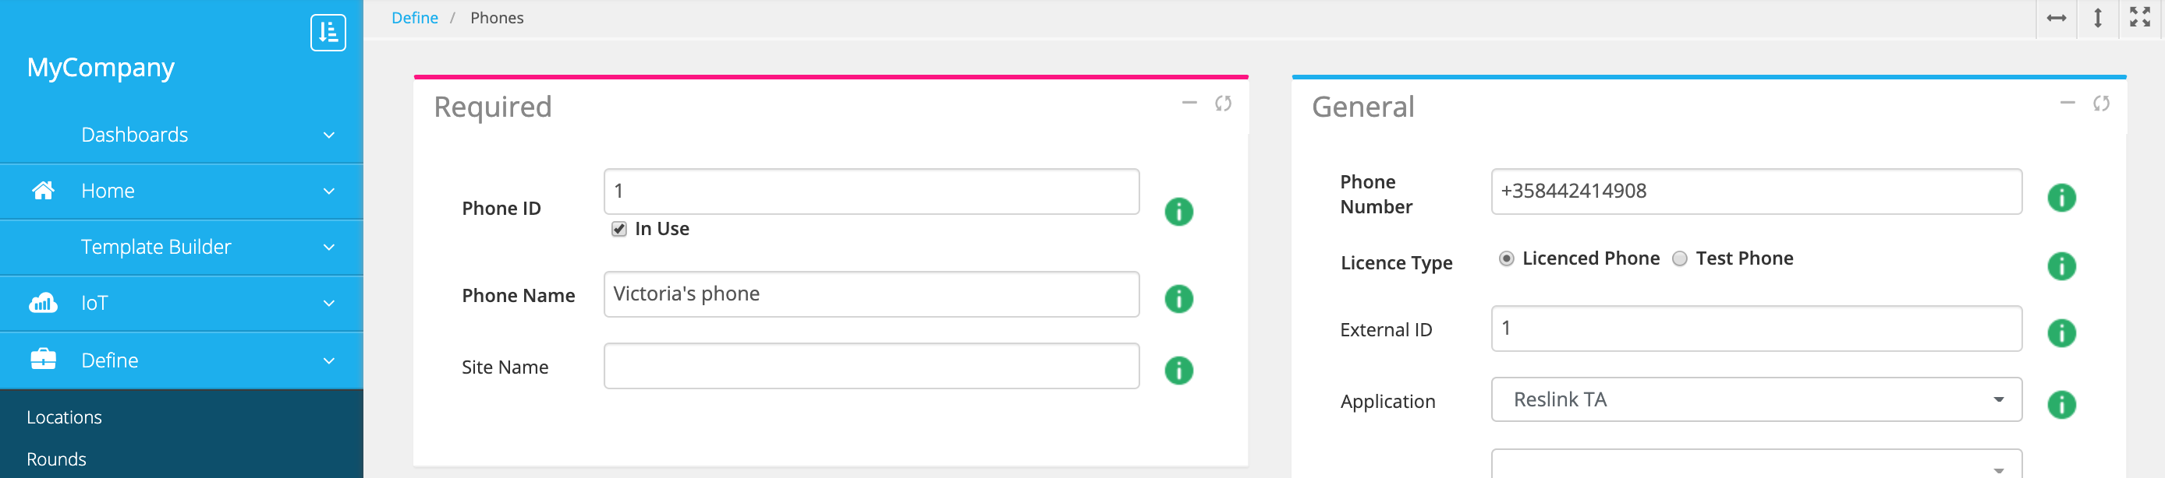The height and width of the screenshot is (478, 2165).
Task: Click the info icon beside Site Name
Action: (x=1178, y=370)
